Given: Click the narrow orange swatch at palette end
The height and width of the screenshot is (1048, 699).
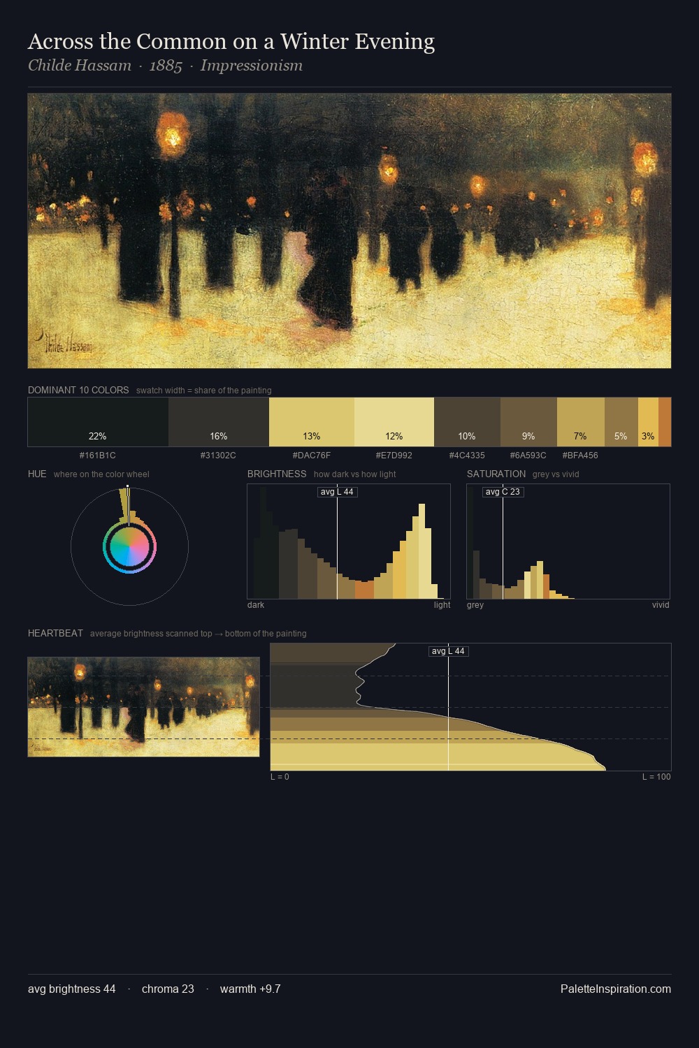Looking at the screenshot, I should click(665, 422).
